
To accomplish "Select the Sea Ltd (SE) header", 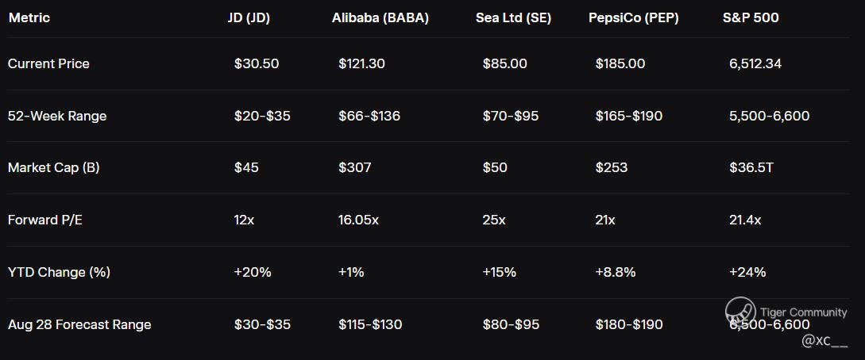I will click(513, 17).
